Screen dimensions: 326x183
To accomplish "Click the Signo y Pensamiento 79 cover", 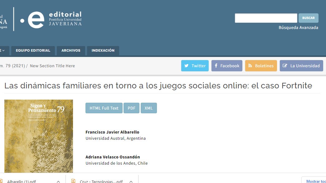I will tap(39, 136).
